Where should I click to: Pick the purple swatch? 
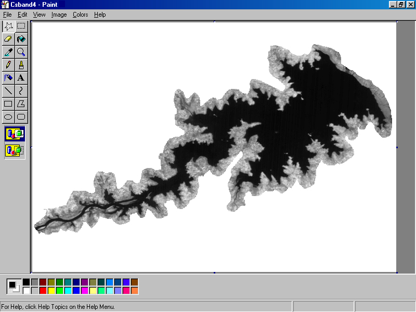pos(85,282)
